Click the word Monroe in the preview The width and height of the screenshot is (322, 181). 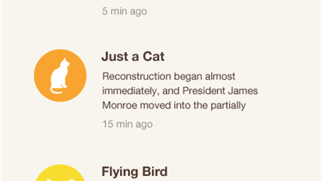click(x=120, y=105)
